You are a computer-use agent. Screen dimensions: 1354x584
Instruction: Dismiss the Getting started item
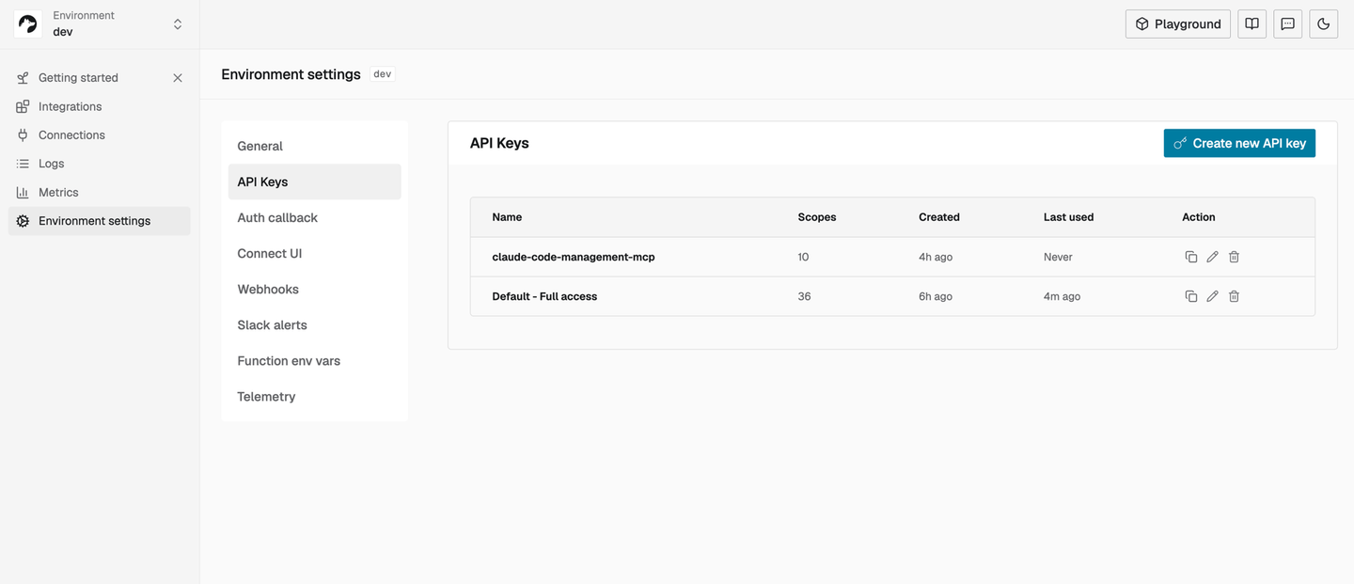point(178,78)
